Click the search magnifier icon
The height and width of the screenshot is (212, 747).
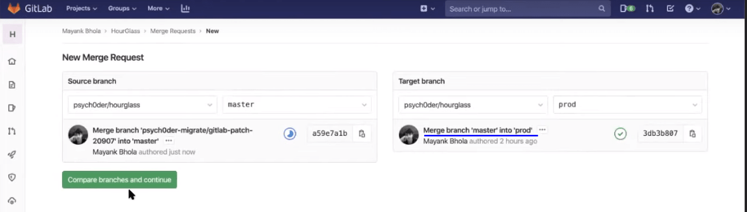coord(602,9)
